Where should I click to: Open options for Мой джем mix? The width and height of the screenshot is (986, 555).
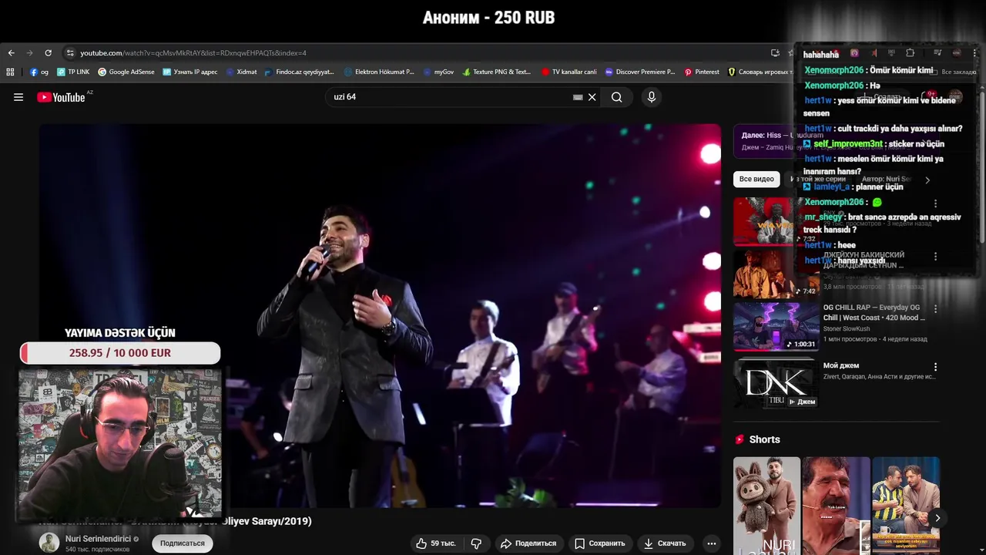pos(935,367)
